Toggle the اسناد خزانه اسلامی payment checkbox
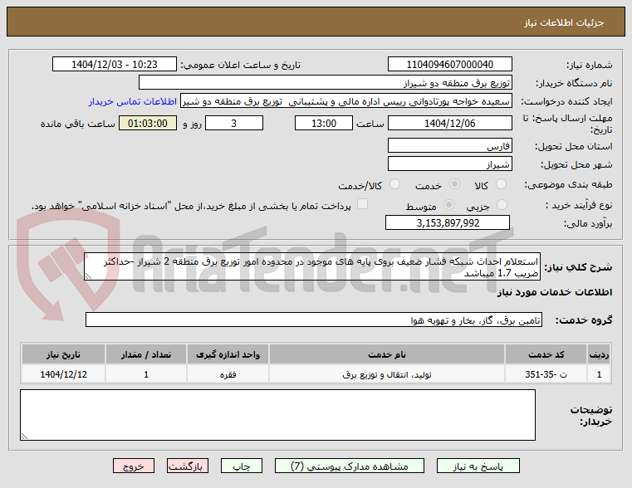Screen dimensions: 632x488 tap(362, 204)
